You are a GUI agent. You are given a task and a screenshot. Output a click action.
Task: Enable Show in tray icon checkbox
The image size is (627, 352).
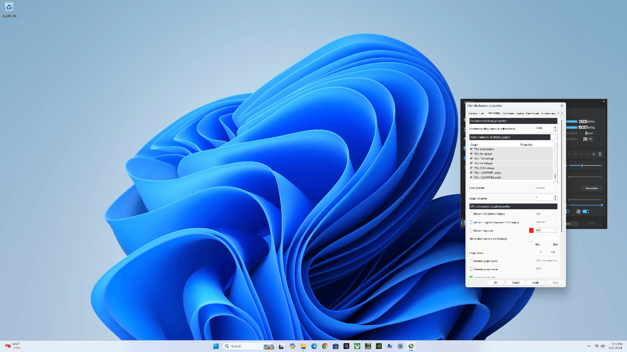click(x=471, y=230)
